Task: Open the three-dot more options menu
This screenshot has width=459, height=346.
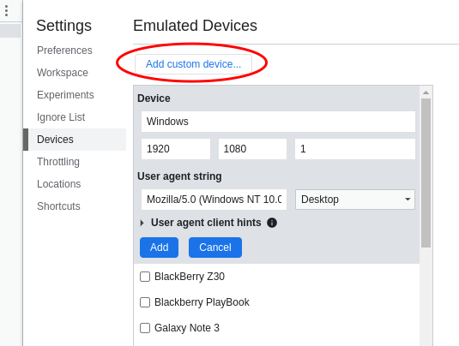Action: tap(7, 10)
